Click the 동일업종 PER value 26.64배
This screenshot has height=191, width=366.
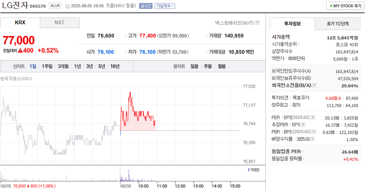coord(350,152)
